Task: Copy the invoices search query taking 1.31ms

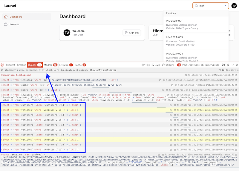Action: 168,95
